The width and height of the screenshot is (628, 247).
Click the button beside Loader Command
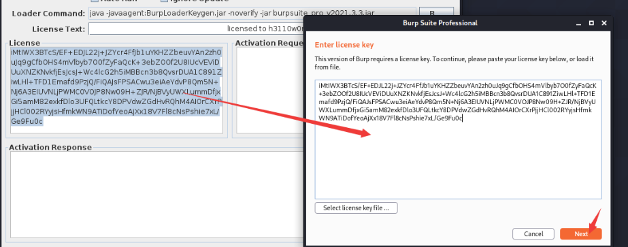[x=436, y=13]
